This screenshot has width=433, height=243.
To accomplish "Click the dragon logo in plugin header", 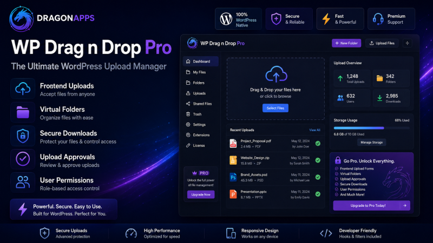I will tap(192, 43).
